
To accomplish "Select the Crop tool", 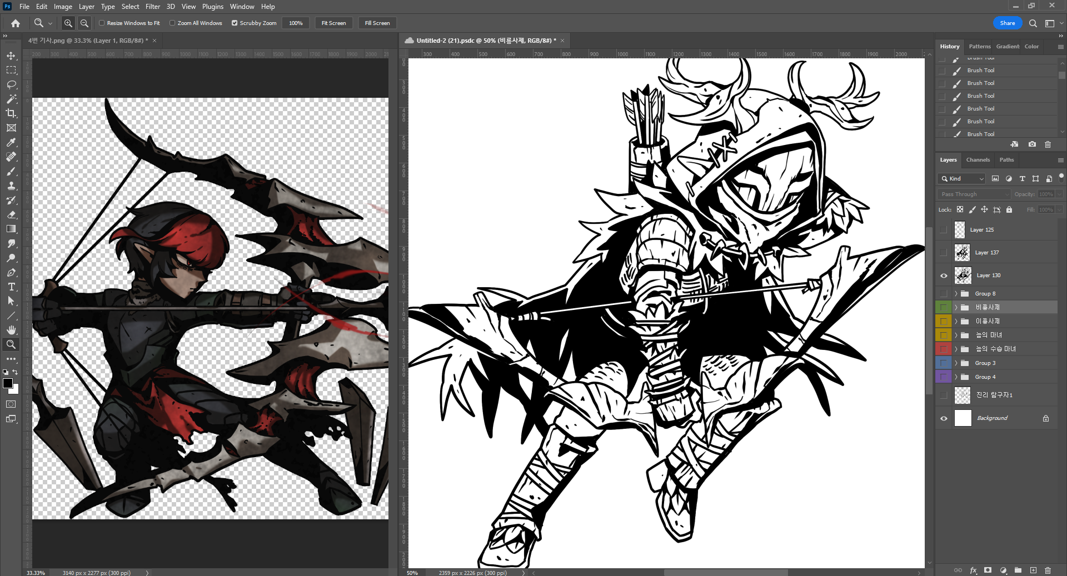I will point(11,113).
